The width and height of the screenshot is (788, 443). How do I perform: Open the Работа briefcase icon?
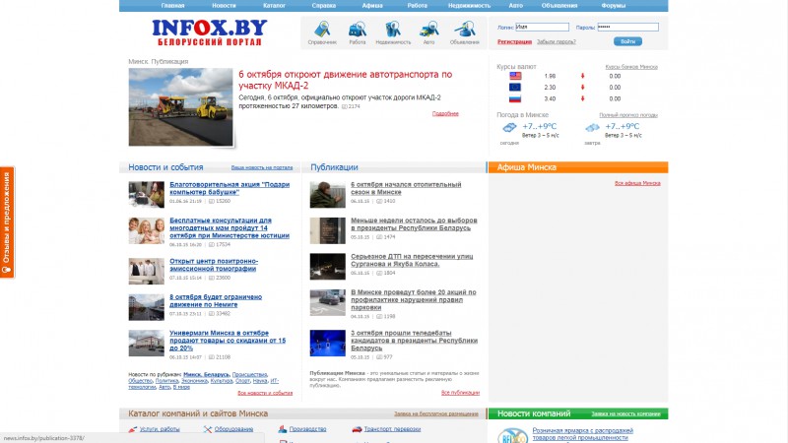[x=358, y=30]
